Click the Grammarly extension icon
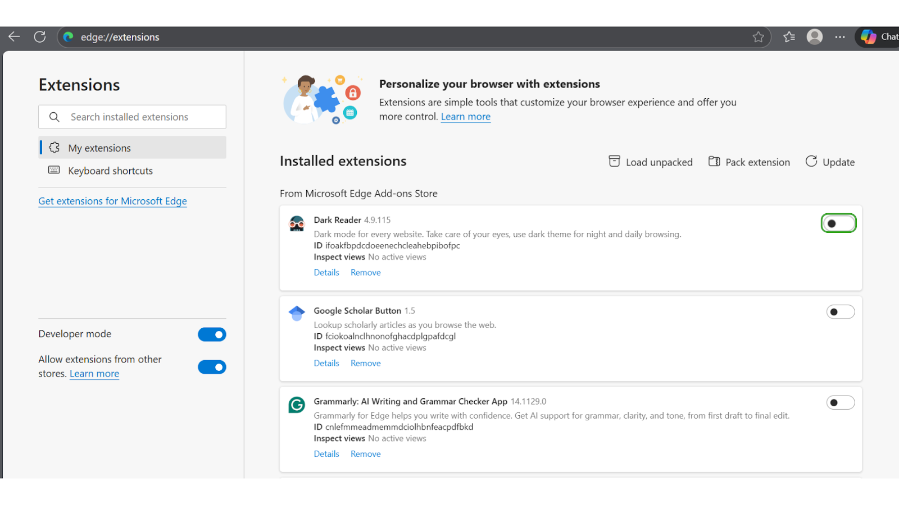This screenshot has height=505, width=899. click(297, 405)
